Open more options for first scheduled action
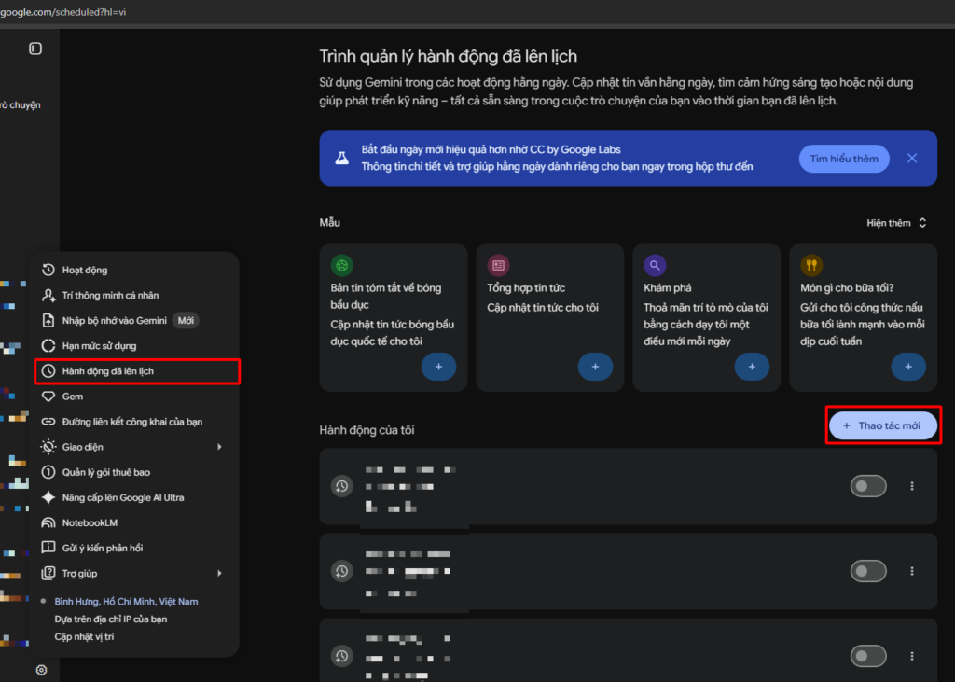Viewport: 955px width, 682px height. point(912,486)
